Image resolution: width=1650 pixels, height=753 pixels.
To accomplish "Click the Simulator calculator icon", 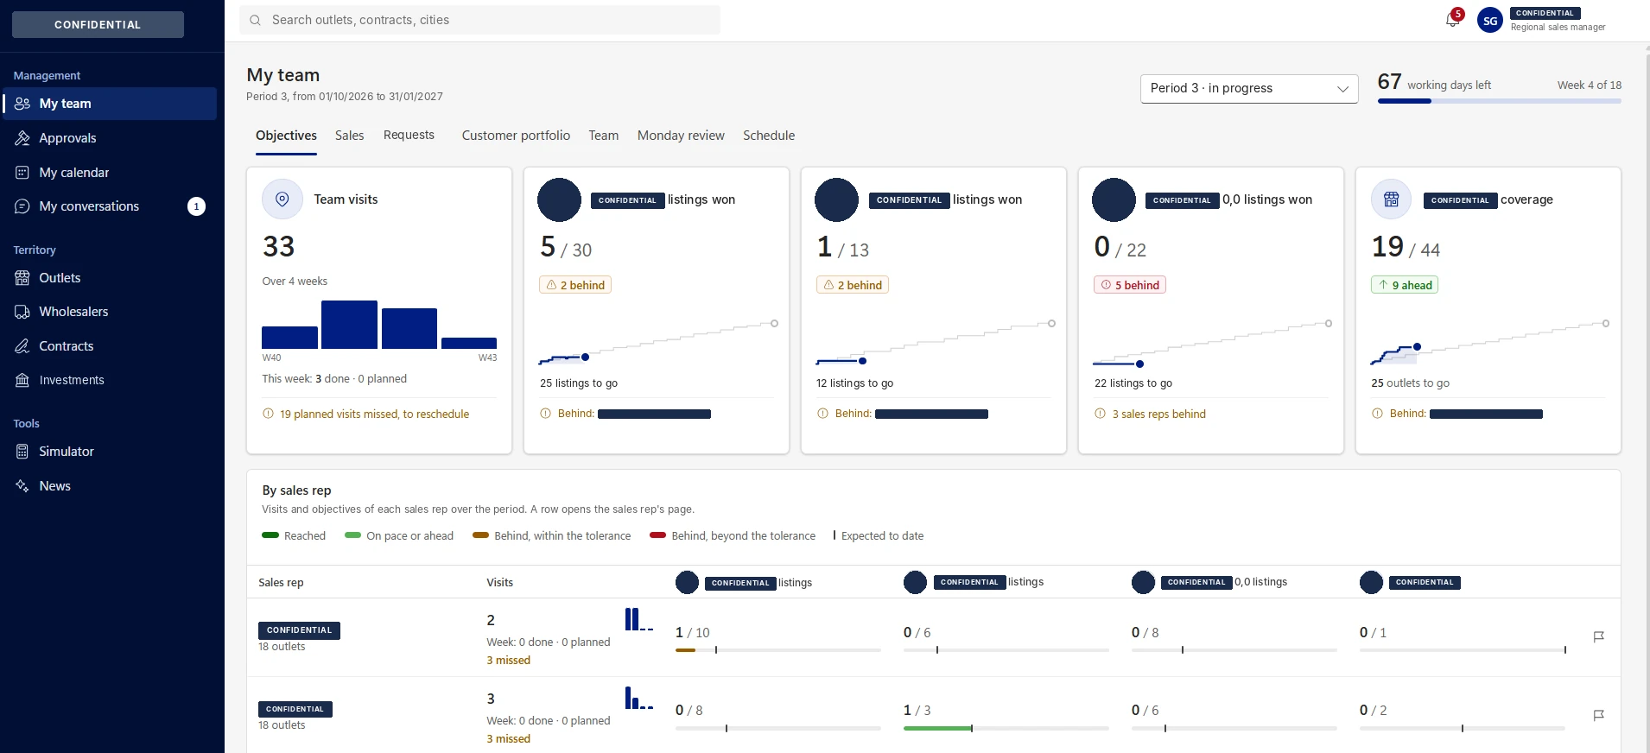I will point(22,452).
